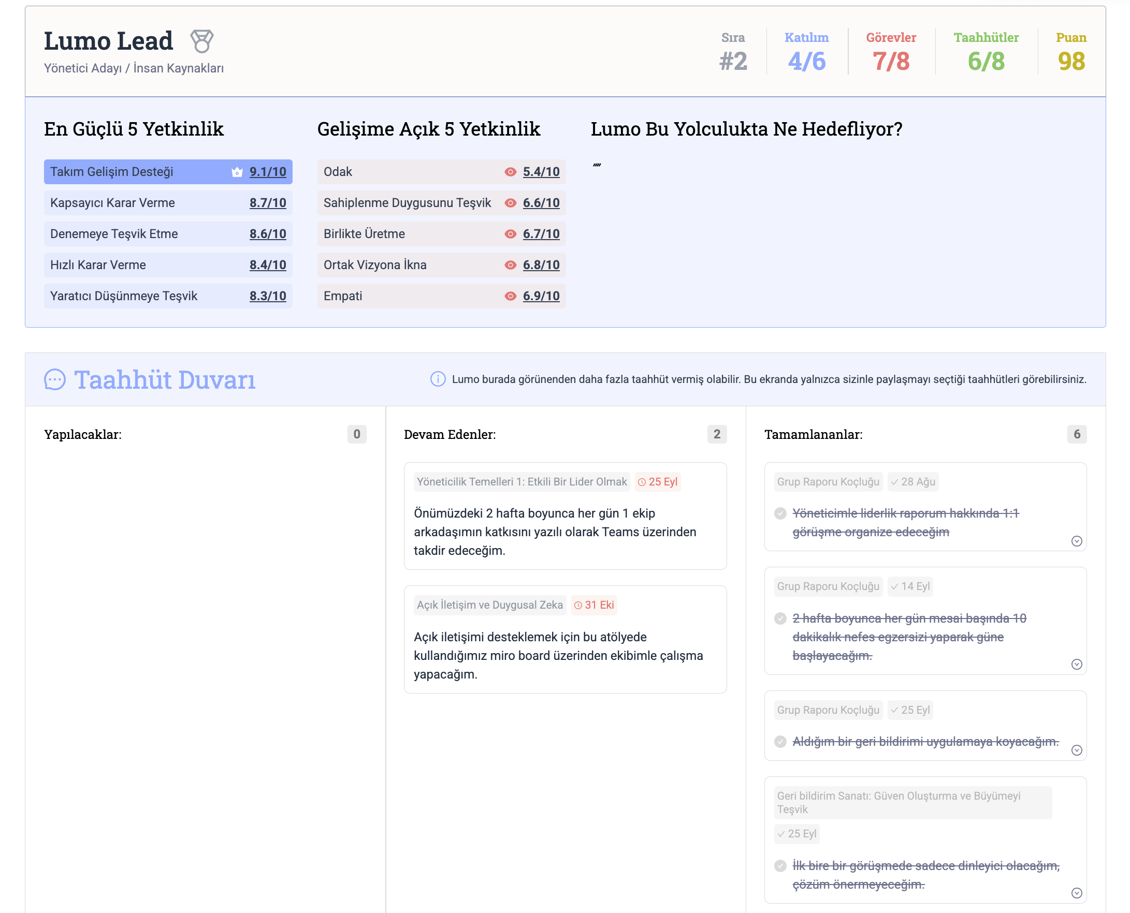Click the medal icon next to Lumo Lead
Image resolution: width=1130 pixels, height=913 pixels.
[201, 41]
